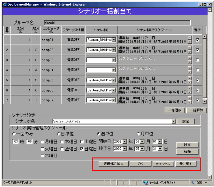Check the 火曜日 checkbox
This screenshot has width=214, height=187.
pyautogui.click(x=42, y=149)
